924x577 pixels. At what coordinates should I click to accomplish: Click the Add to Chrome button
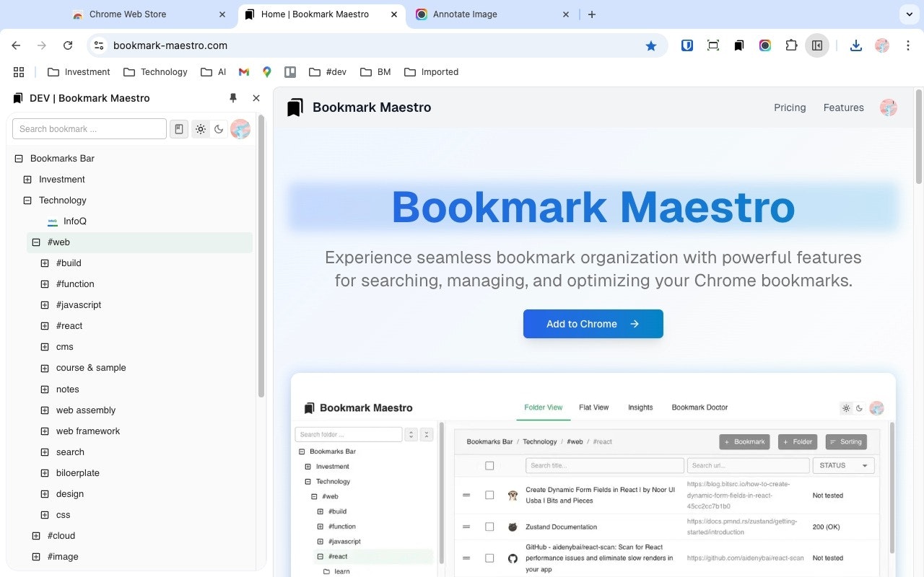pyautogui.click(x=593, y=324)
